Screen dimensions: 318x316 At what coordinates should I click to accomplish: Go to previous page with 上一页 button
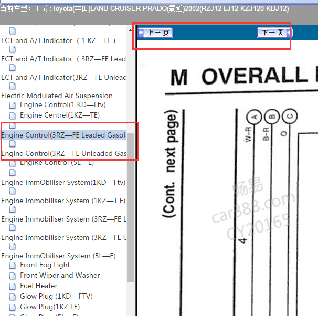click(x=155, y=33)
